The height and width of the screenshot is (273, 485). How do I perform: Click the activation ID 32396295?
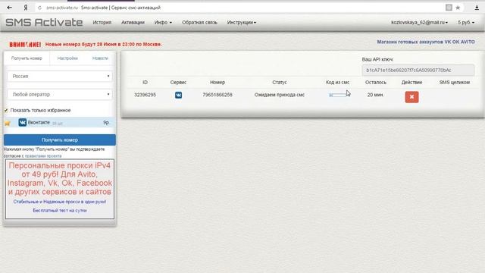(145, 95)
